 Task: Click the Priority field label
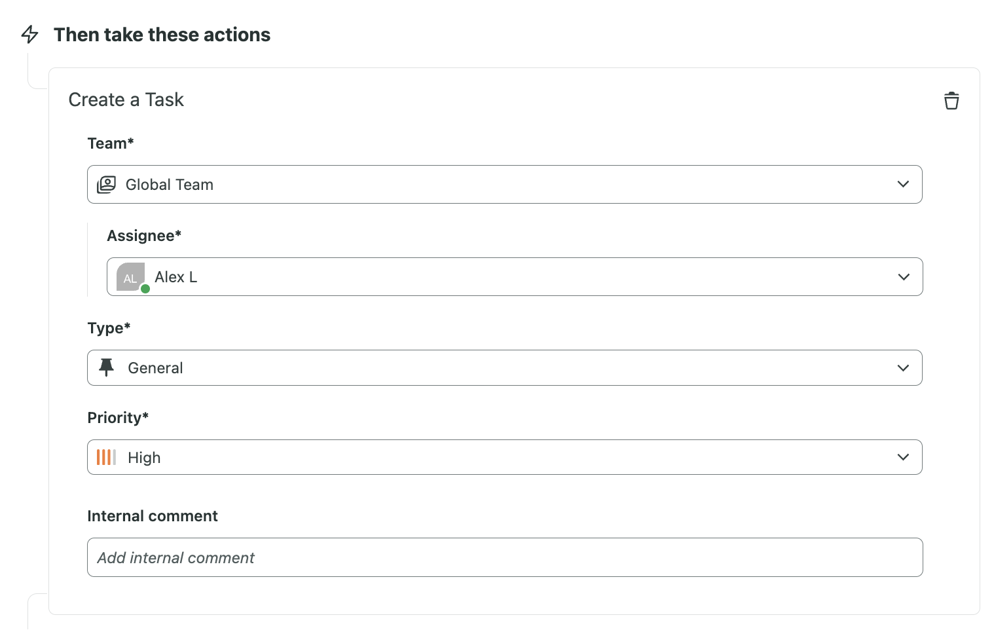pos(118,418)
